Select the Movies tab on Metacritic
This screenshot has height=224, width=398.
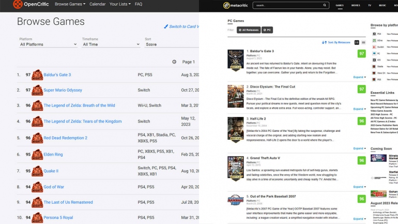click(356, 5)
